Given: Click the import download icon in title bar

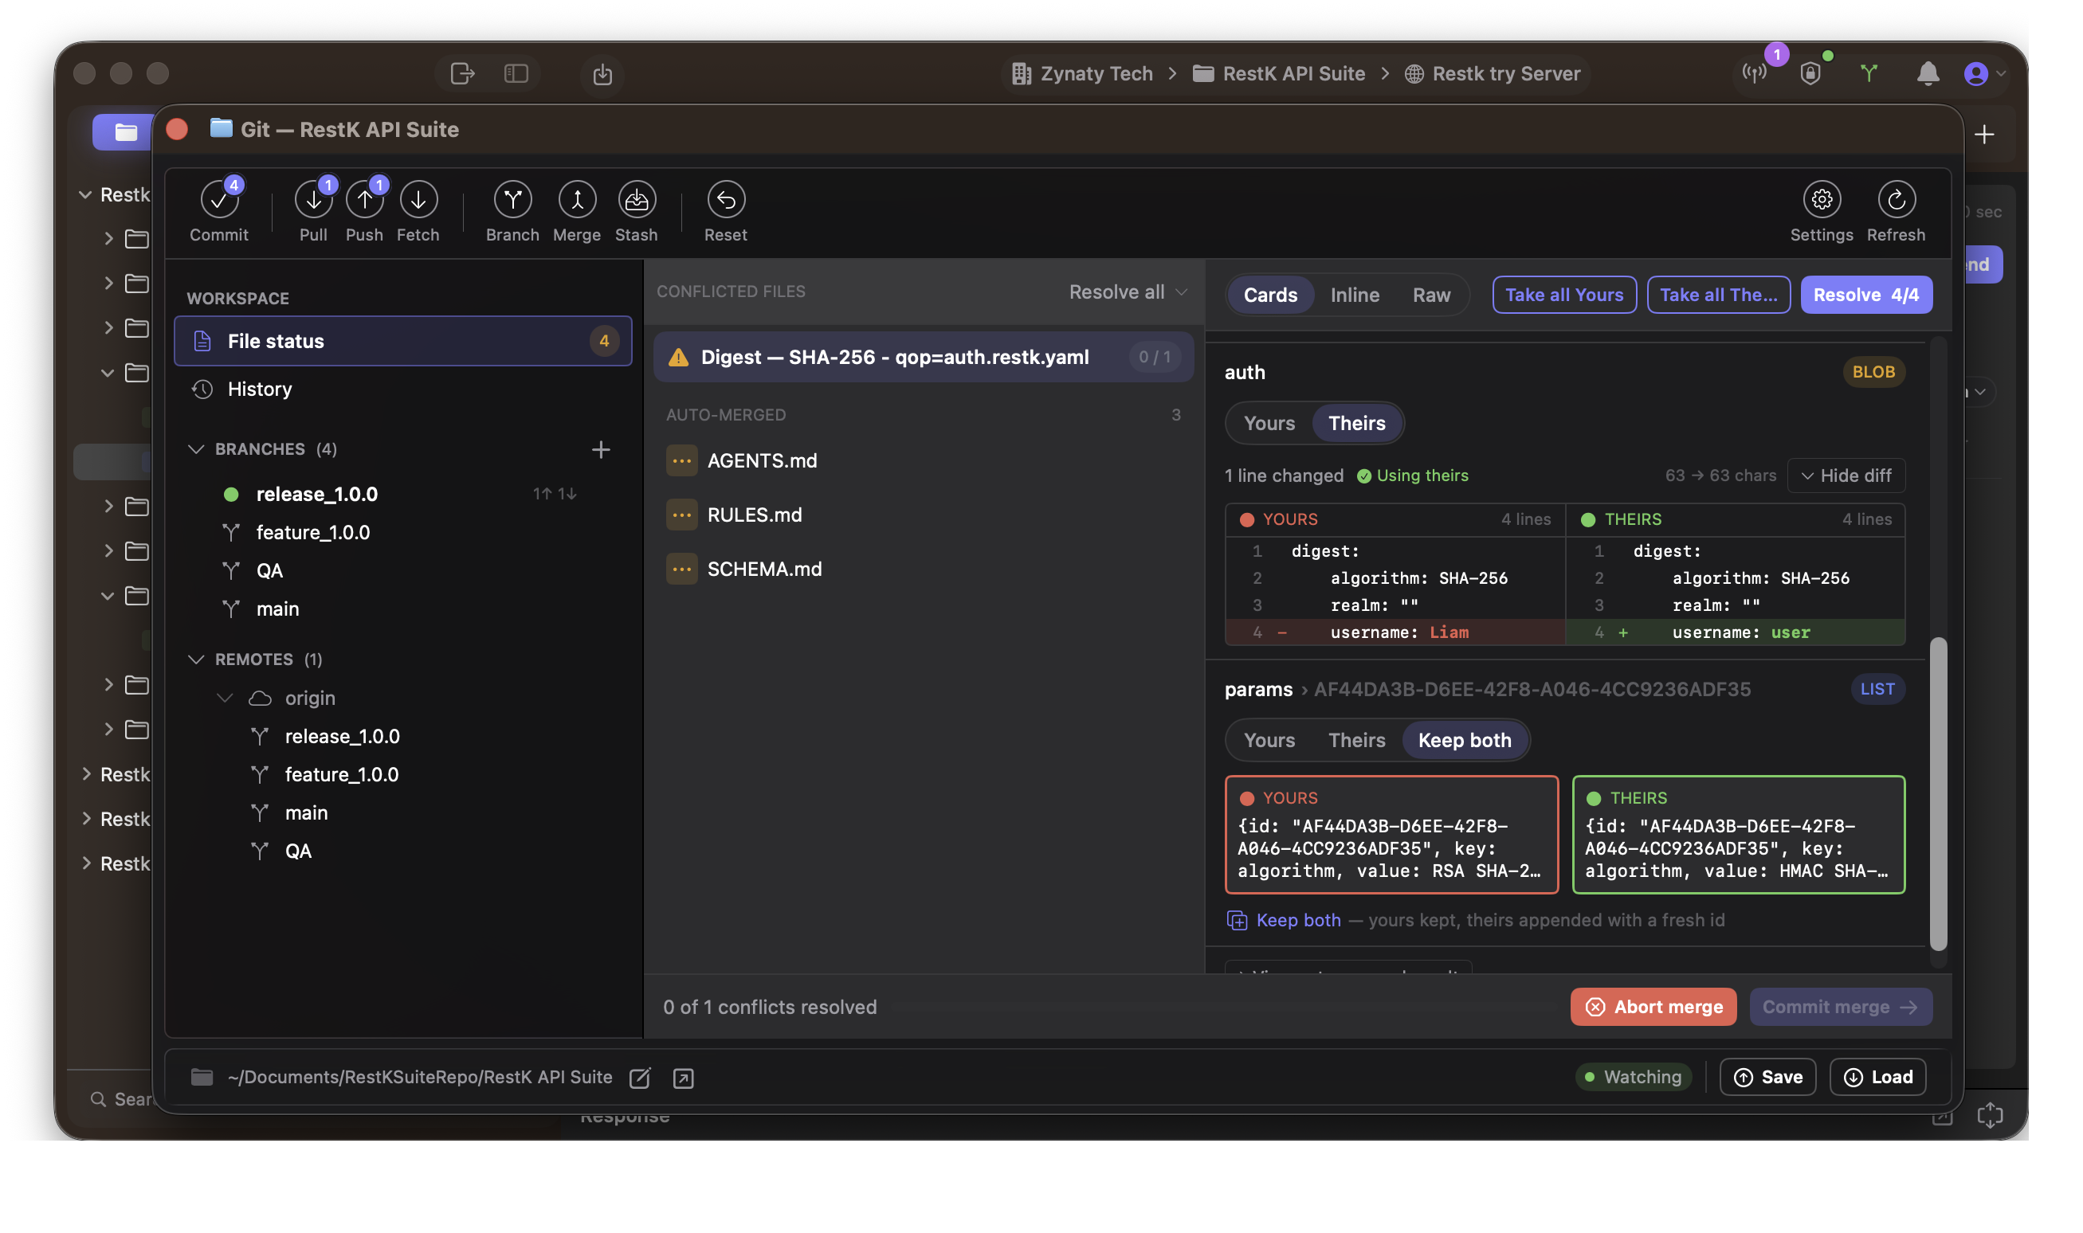Looking at the screenshot, I should coord(602,74).
